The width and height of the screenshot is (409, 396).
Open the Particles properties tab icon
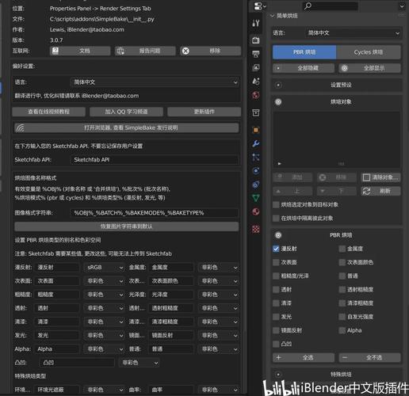(x=255, y=158)
